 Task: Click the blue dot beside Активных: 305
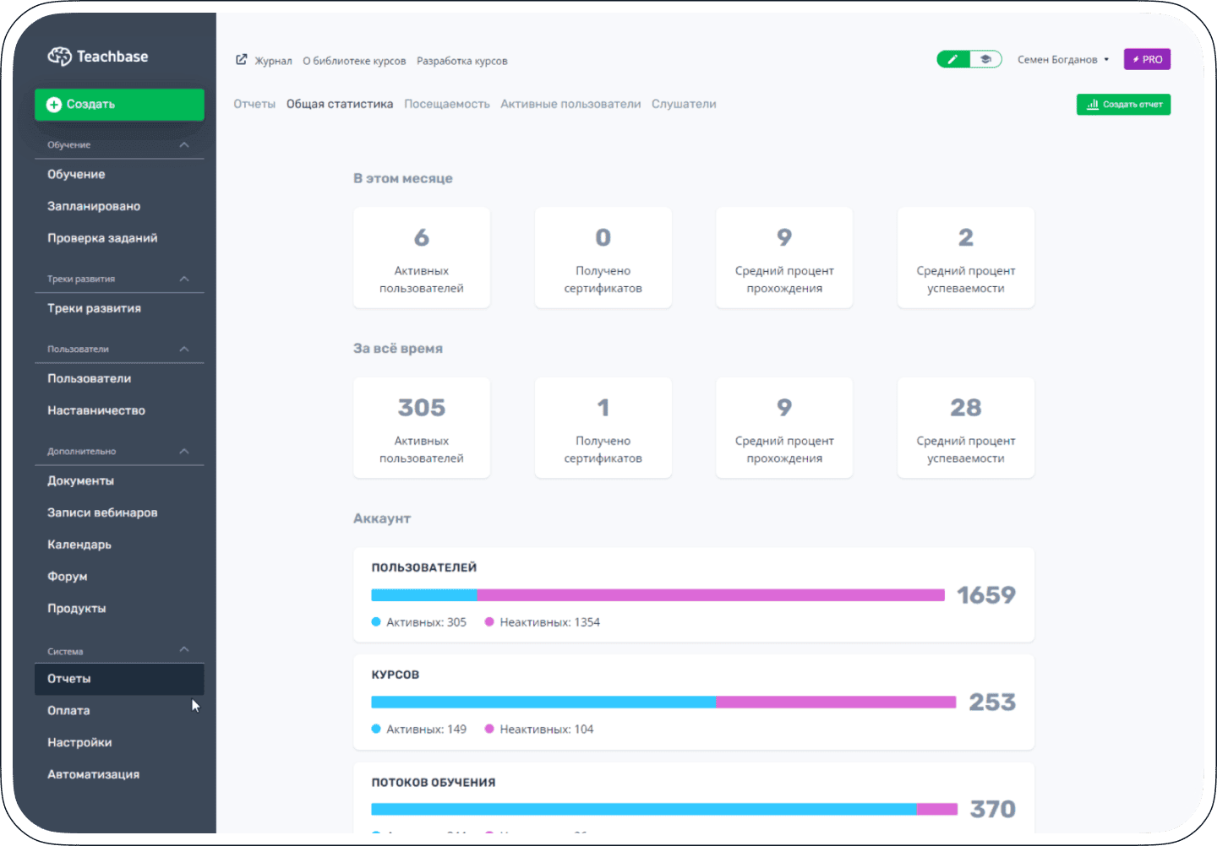point(376,622)
